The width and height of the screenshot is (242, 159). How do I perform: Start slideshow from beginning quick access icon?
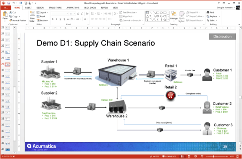[26, 3]
